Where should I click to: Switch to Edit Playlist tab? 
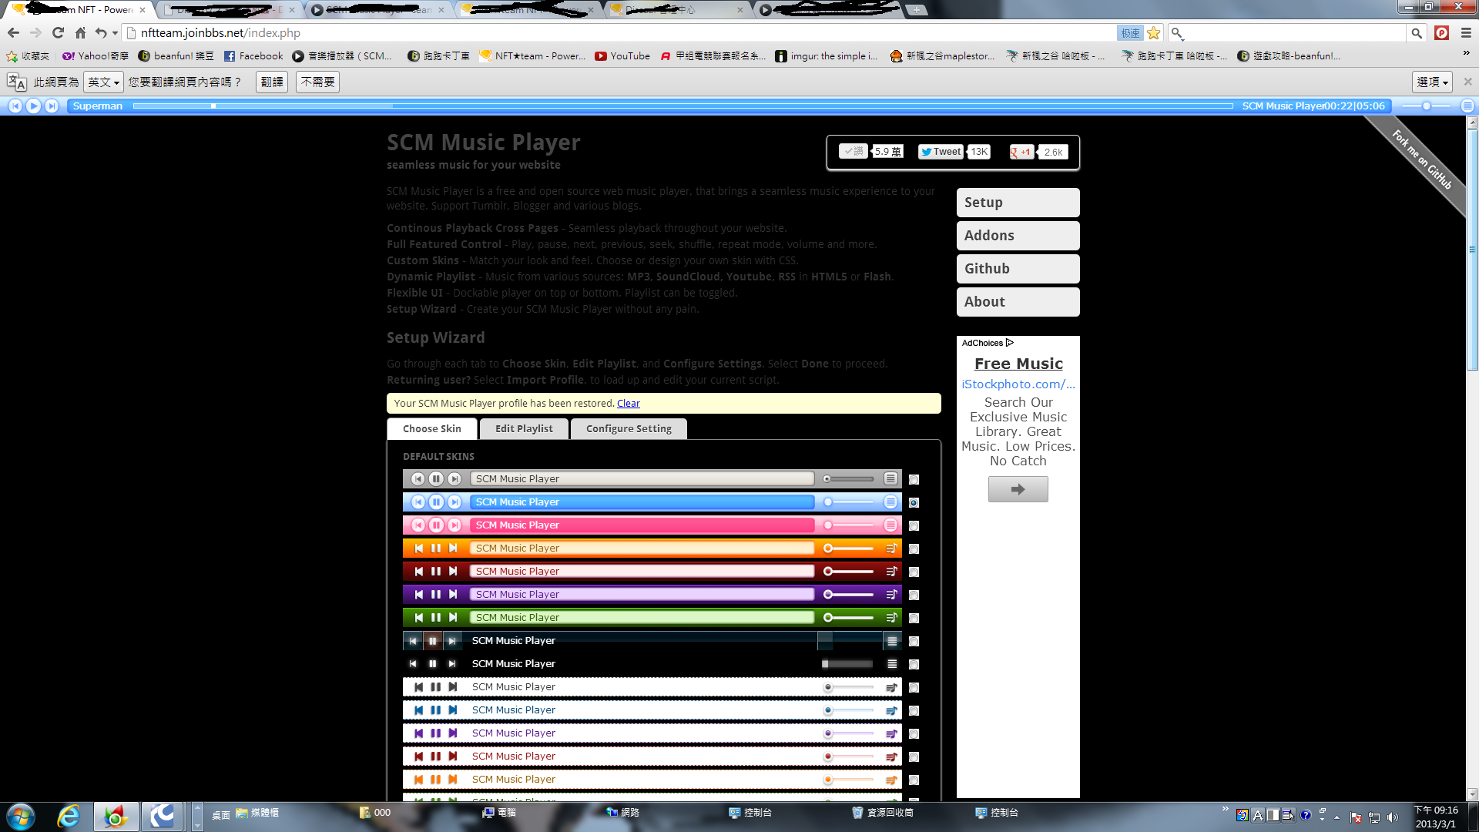click(x=524, y=429)
